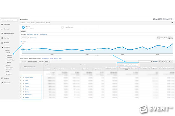This screenshot has height=116, width=175.
Task: Select the performance bar view icon
Action: click(x=164, y=61)
